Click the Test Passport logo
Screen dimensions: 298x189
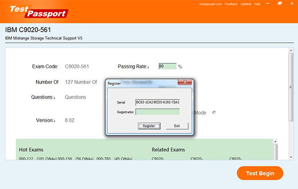(39, 12)
